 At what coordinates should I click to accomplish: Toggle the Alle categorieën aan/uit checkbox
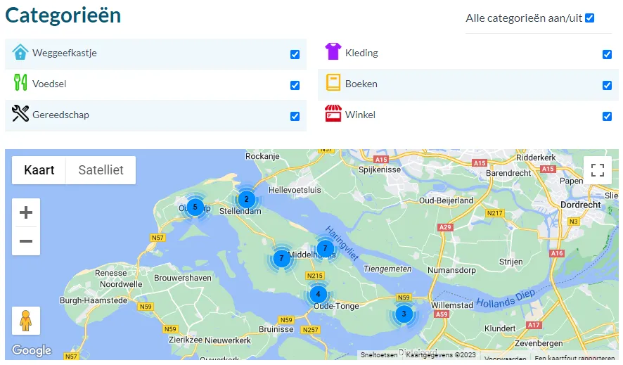click(590, 18)
